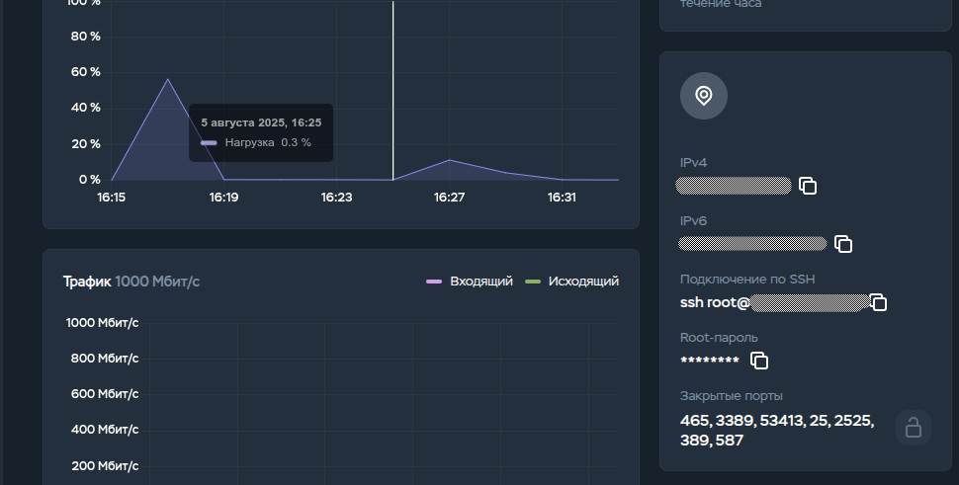Click the tooltip date 5 августа 2025
The image size is (959, 485).
click(x=261, y=122)
